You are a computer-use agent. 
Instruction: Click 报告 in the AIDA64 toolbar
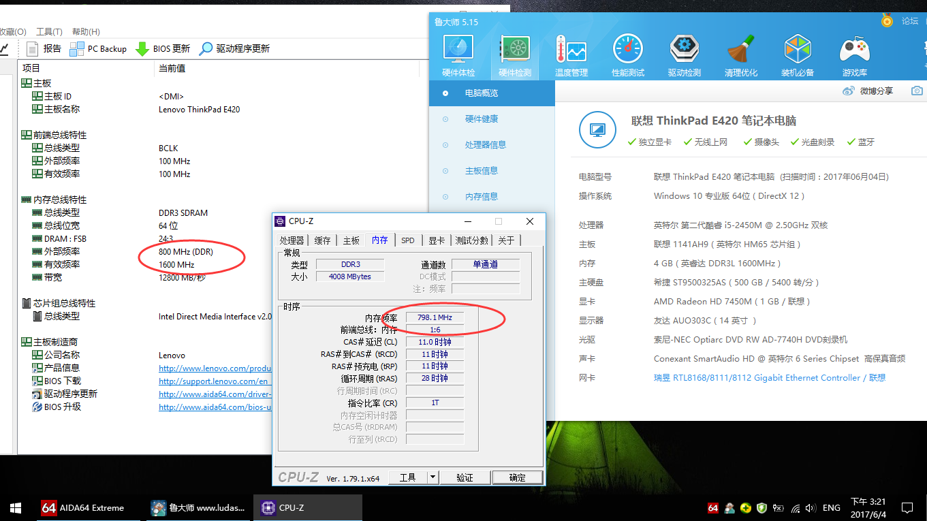tap(44, 48)
